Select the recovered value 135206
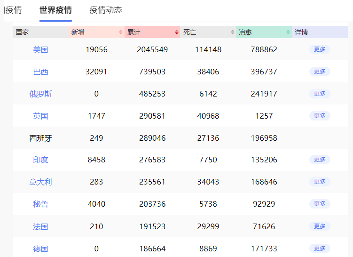Viewport: 353px width, 257px height. (x=264, y=160)
